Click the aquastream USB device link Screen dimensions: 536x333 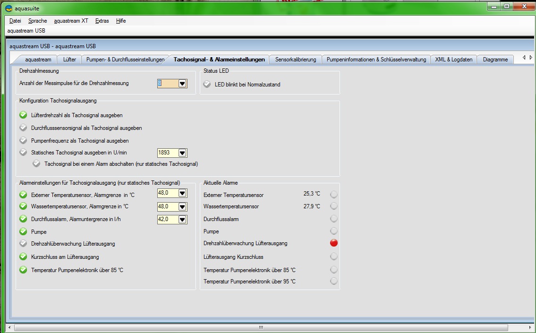click(26, 31)
